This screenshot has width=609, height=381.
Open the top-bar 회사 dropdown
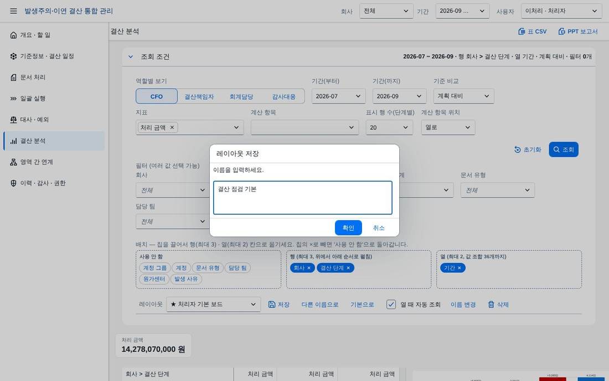pos(386,11)
